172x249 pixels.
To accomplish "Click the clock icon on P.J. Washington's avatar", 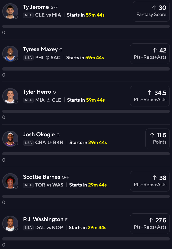I will tap(16, 229).
